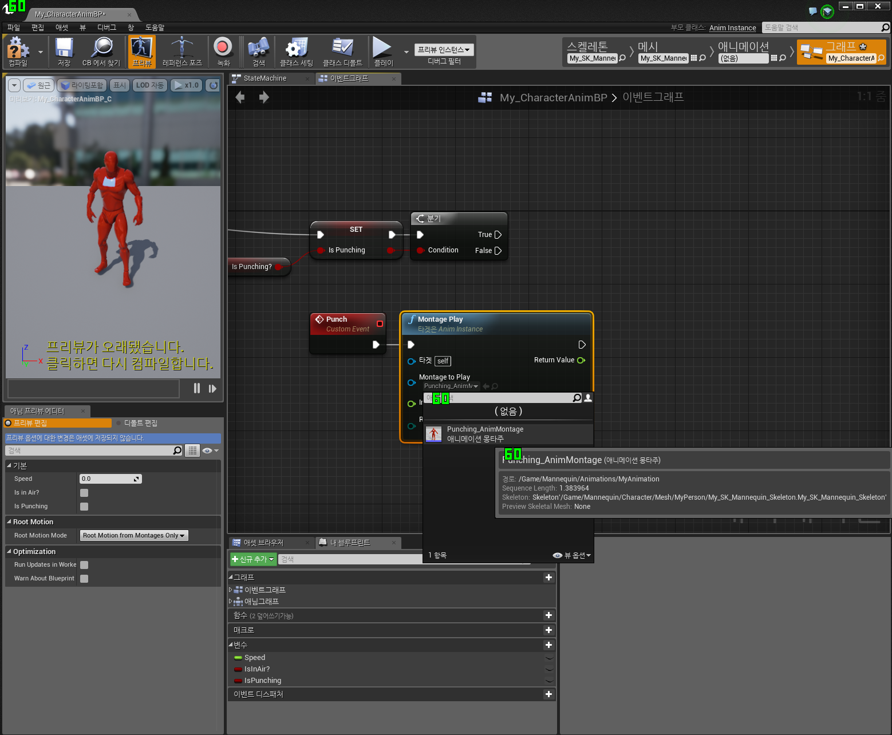Image resolution: width=892 pixels, height=735 pixels.
Task: Open viewport options dropdown arrow
Action: pos(14,85)
